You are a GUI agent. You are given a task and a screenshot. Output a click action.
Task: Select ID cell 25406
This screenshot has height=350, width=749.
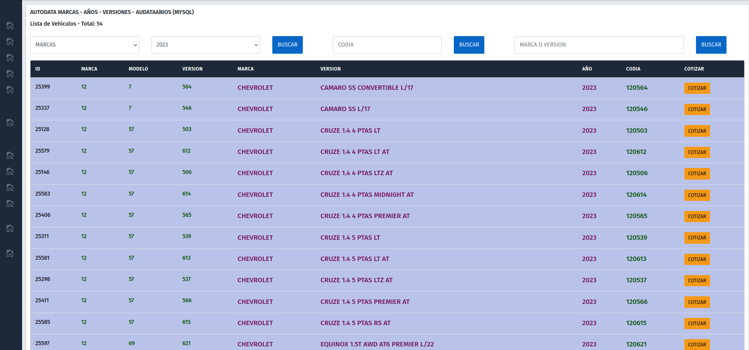pyautogui.click(x=43, y=215)
